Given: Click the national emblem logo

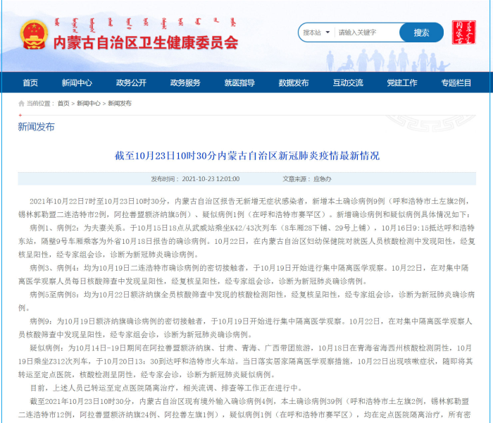Looking at the screenshot, I should [32, 35].
